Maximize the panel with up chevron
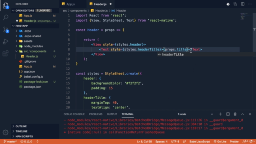This screenshot has height=144, width=256. pyautogui.click(x=243, y=114)
